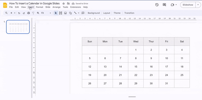Viewport: 202px width, 100px height.
Task: Click the insert shape icon
Action: pos(70,13)
